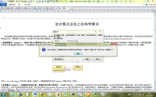Click the Adapter class box in the diagram
Image resolution: width=156 pixels, height=97 pixels.
pos(78,68)
